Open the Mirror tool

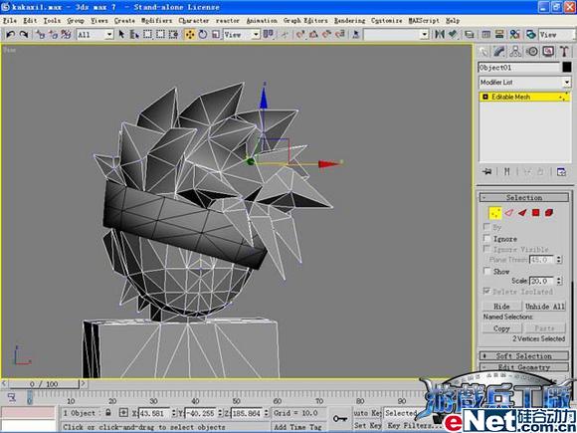pyautogui.click(x=440, y=34)
